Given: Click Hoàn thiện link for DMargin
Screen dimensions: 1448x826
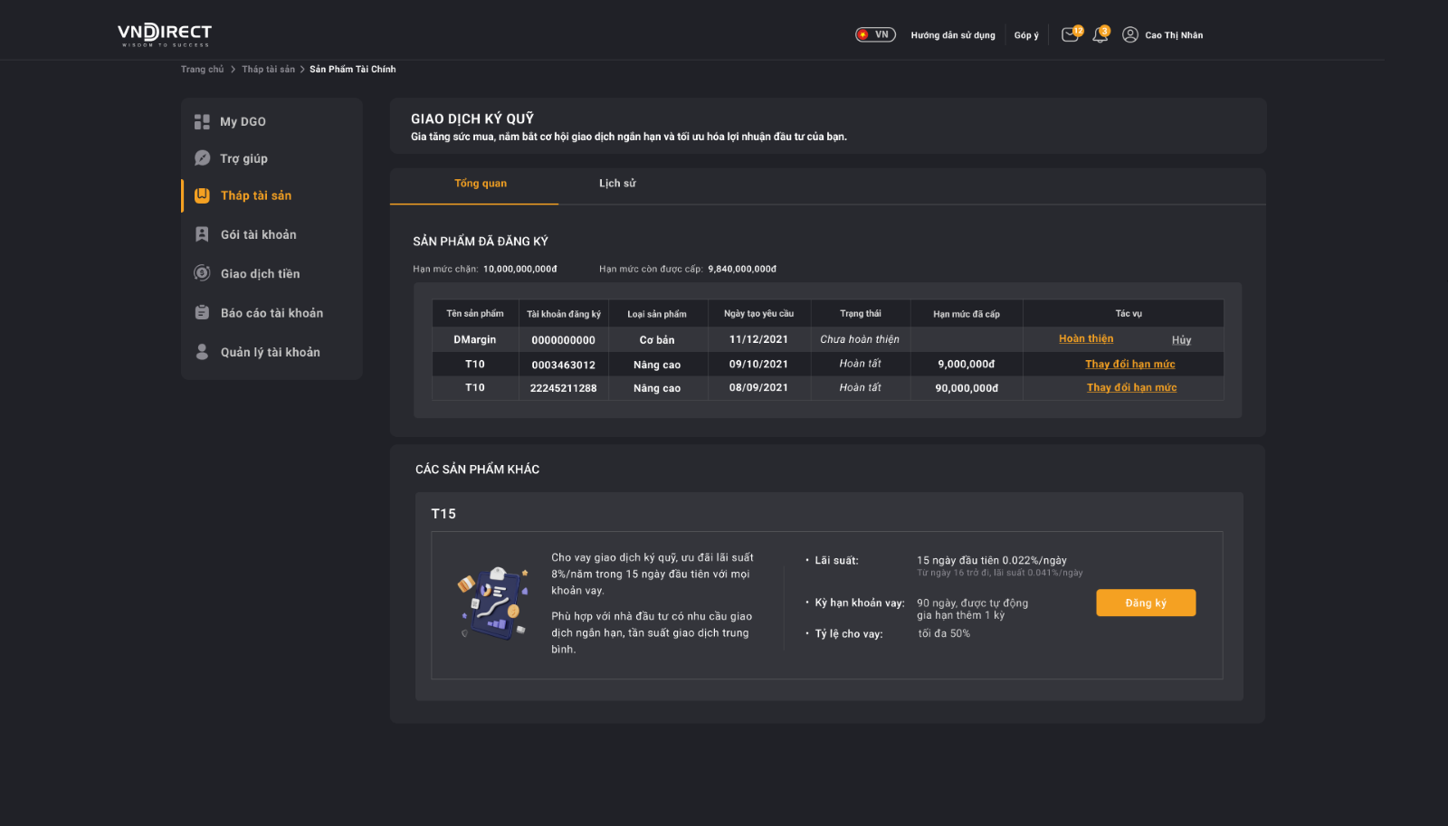Looking at the screenshot, I should 1086,339.
